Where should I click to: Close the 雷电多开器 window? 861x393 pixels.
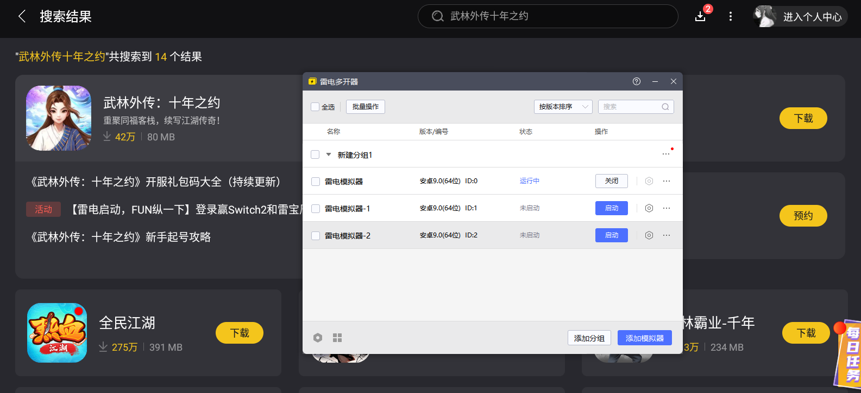(x=673, y=81)
